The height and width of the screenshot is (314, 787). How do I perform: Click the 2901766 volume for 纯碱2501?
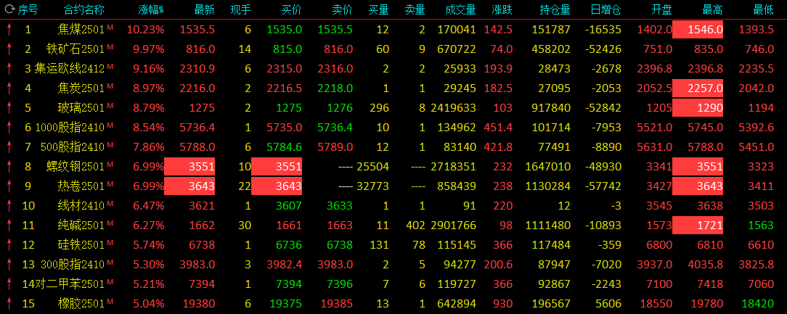(x=453, y=226)
